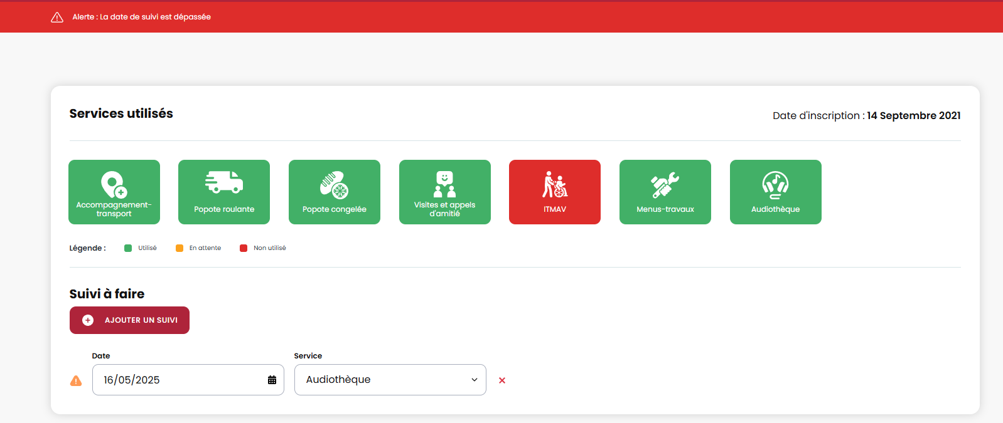
Task: Click the green Utilisé legend swatch
Action: point(128,248)
